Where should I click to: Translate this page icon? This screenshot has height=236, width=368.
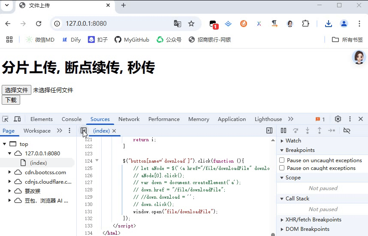(178, 24)
